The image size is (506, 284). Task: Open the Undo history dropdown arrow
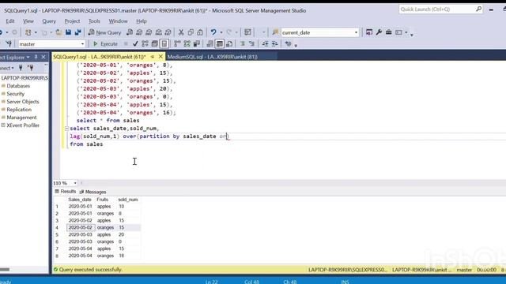(221, 32)
